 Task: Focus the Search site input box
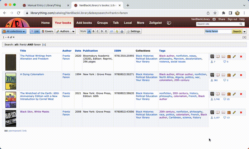pos(218,24)
